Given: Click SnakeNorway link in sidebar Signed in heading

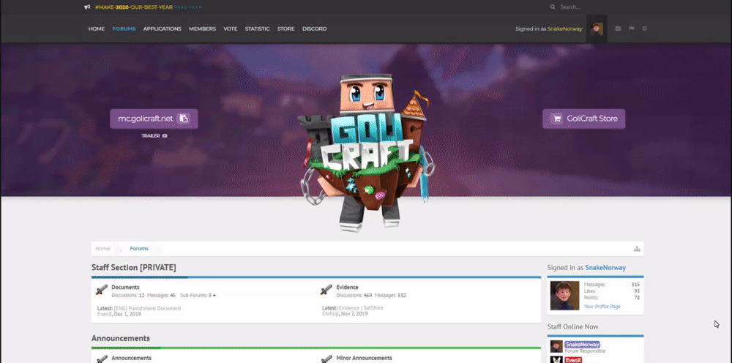Looking at the screenshot, I should tap(605, 268).
